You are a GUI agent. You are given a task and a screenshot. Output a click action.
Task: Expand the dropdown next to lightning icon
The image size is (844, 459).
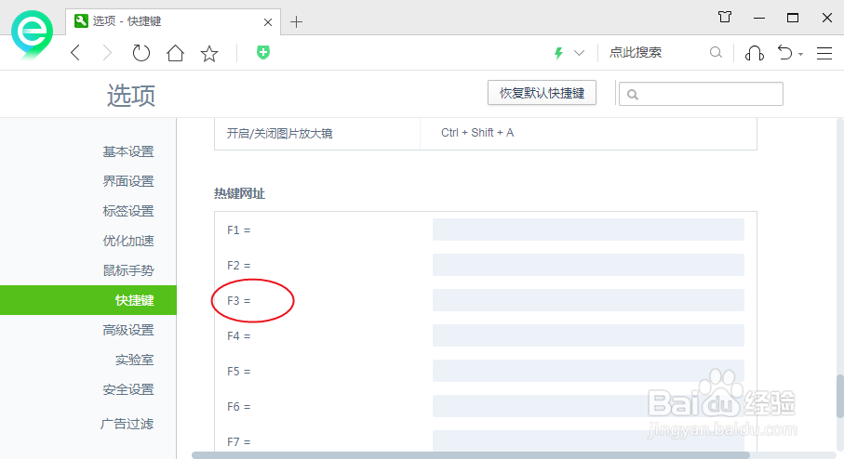[579, 53]
